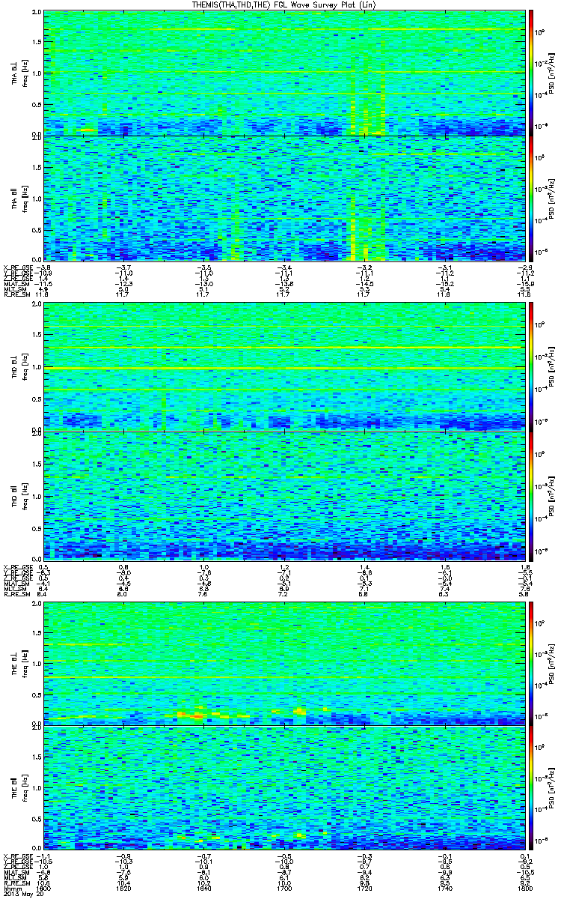561x899 pixels.
Task: Select the THD perpendicular B color bar
Action: tap(530, 366)
